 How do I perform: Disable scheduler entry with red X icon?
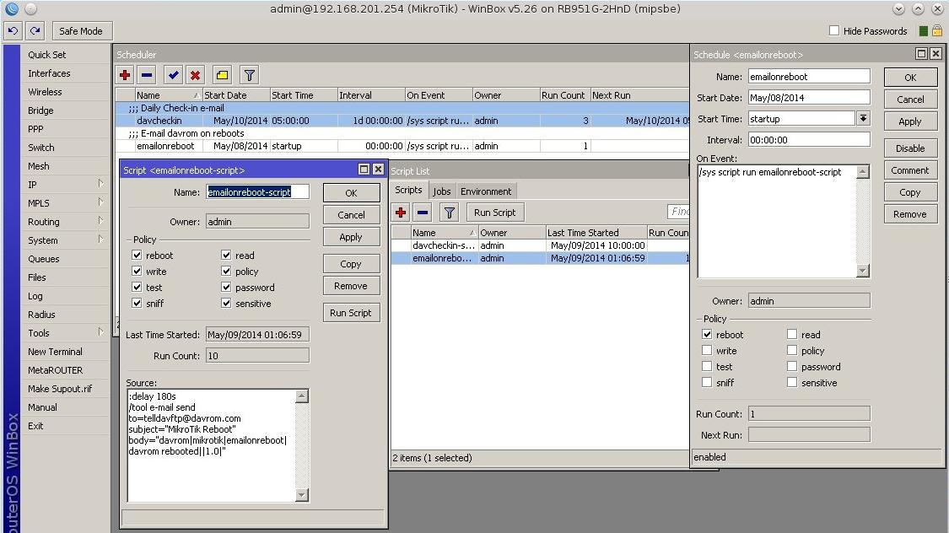(x=197, y=75)
